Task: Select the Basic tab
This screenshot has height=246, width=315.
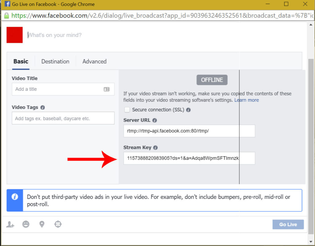Action: tap(21, 61)
